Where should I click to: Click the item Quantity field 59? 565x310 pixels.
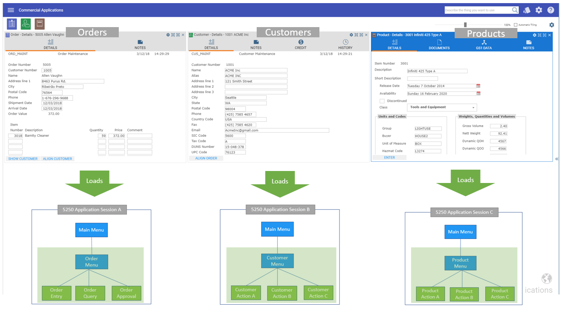click(x=102, y=136)
